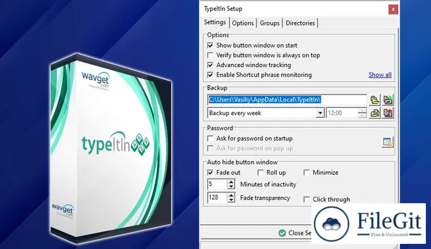Viewport: 431px width, 249px height.
Task: Click the minutes of inactivity number field
Action: tap(218, 184)
